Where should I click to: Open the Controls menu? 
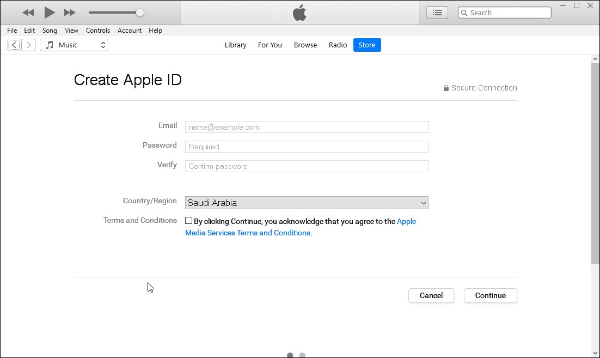[98, 31]
